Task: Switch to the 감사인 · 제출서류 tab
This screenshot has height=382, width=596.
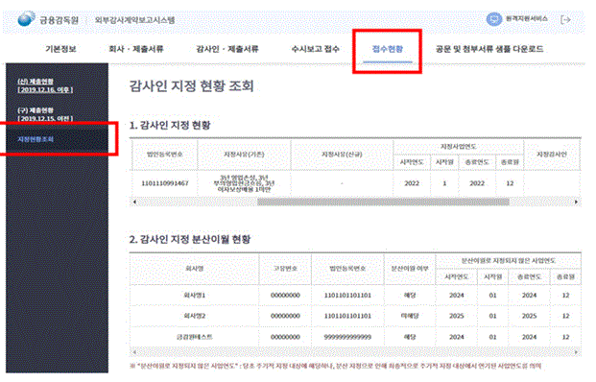Action: point(226,49)
